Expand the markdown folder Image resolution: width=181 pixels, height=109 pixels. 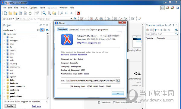click(4, 90)
